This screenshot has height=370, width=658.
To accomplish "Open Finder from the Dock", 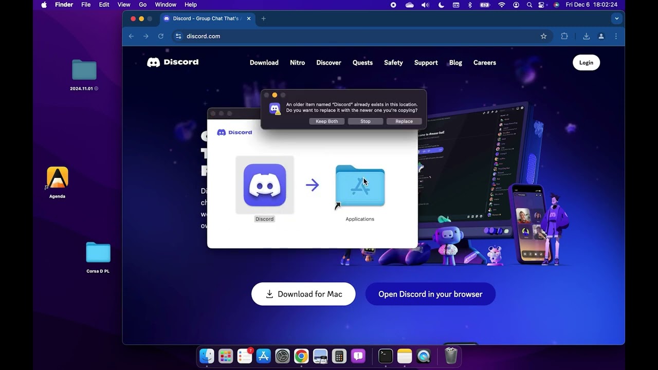I will tap(207, 356).
